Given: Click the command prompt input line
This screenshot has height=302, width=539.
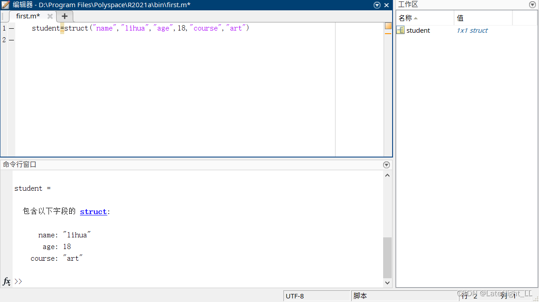Looking at the screenshot, I should [x=198, y=281].
